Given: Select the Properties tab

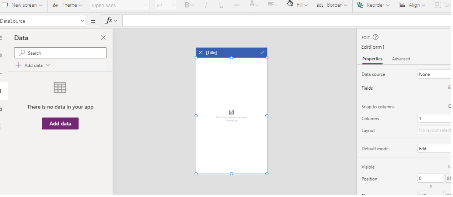Looking at the screenshot, I should 372,59.
